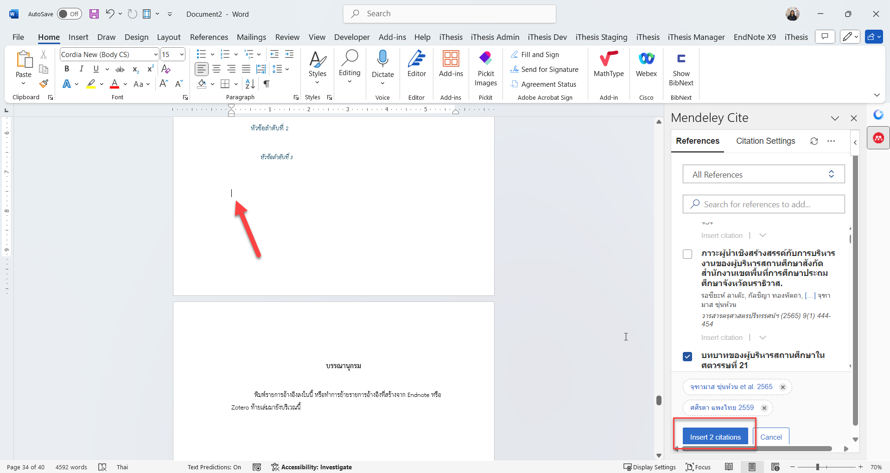This screenshot has height=473, width=890.
Task: Open the Editor tool
Action: 417,64
